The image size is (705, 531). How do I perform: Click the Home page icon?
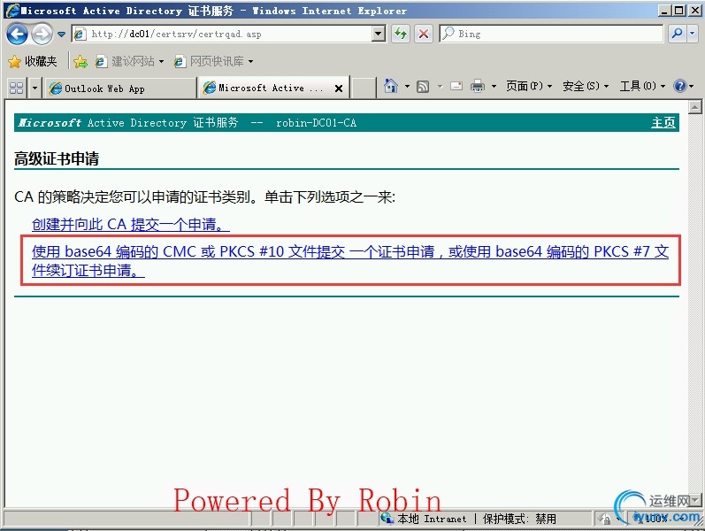click(391, 86)
